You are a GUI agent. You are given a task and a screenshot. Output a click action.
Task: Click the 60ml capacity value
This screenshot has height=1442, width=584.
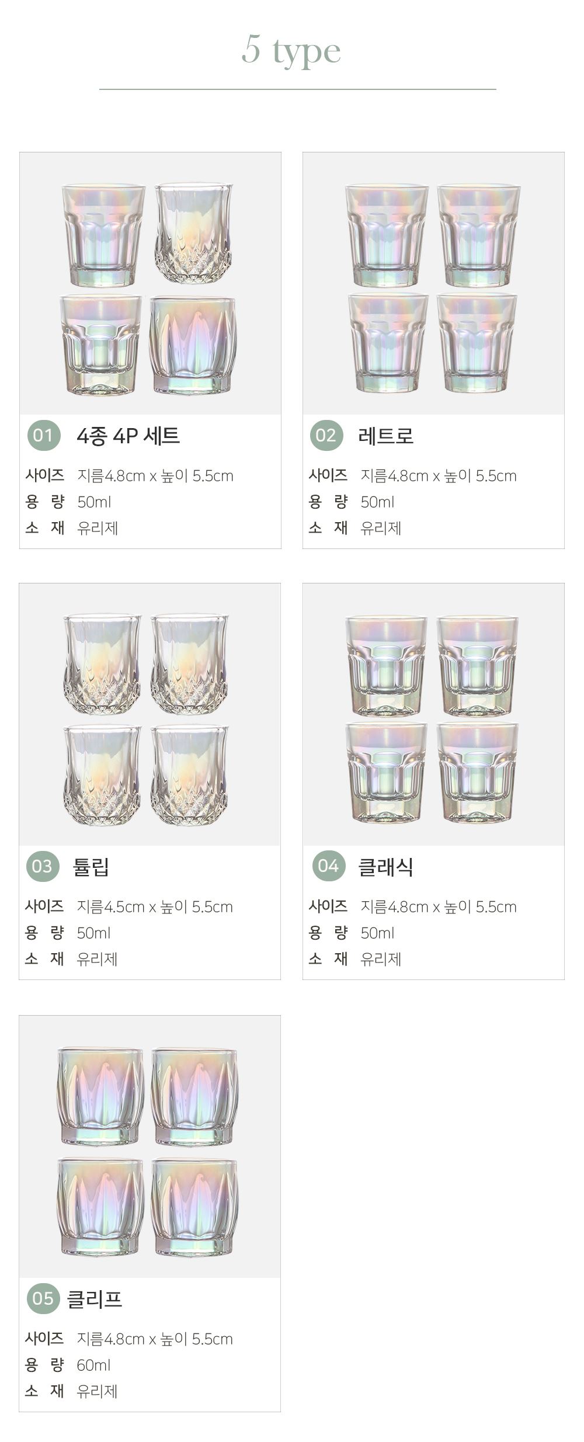tap(93, 1365)
